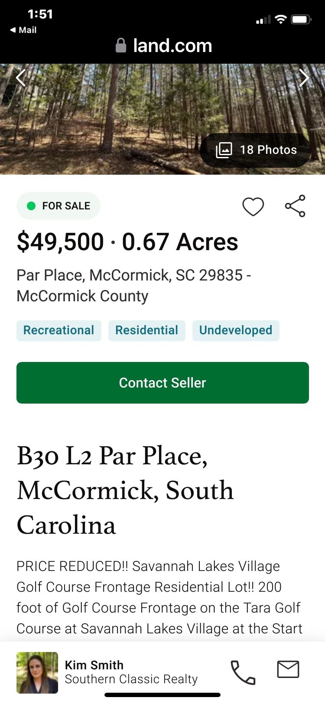Image resolution: width=325 pixels, height=704 pixels.
Task: Tap the FOR SALE status badge
Action: [58, 206]
